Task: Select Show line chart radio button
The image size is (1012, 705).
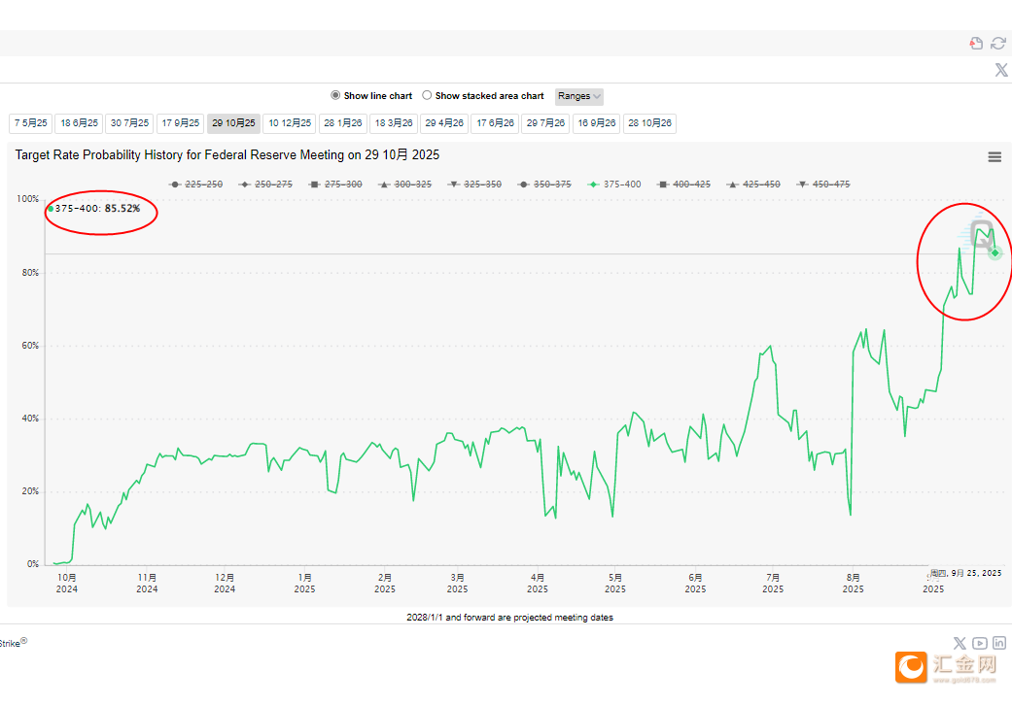Action: 335,95
